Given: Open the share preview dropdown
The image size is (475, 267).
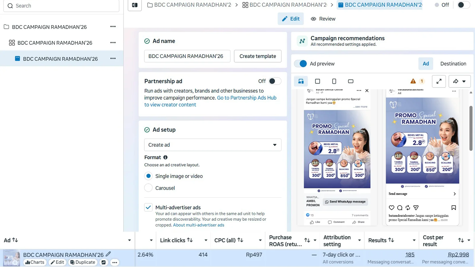Looking at the screenshot, I should click(x=460, y=81).
